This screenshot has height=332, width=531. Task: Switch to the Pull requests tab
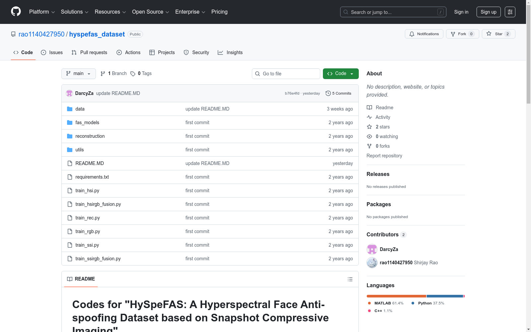pyautogui.click(x=89, y=52)
